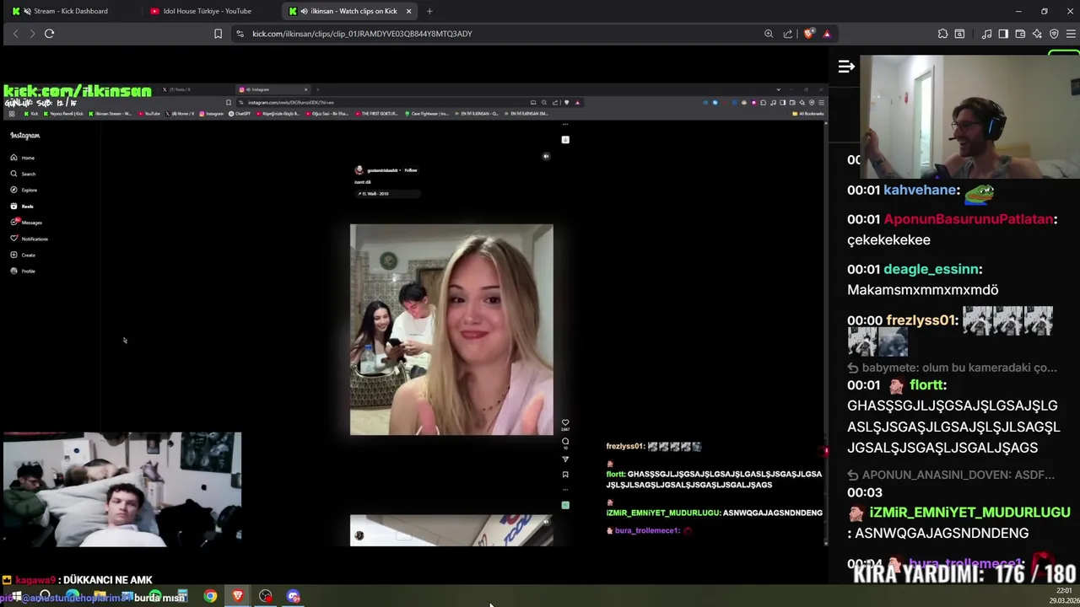Open Chrome from the Windows taskbar
Screen dimensions: 1080x607
pyautogui.click(x=210, y=597)
